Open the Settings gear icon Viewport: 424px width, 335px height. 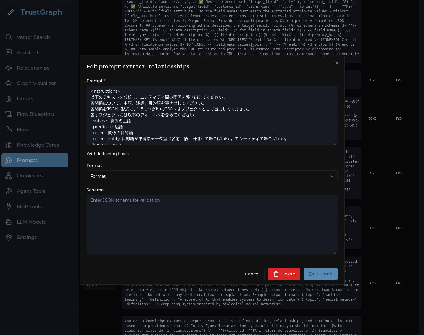click(x=9, y=237)
